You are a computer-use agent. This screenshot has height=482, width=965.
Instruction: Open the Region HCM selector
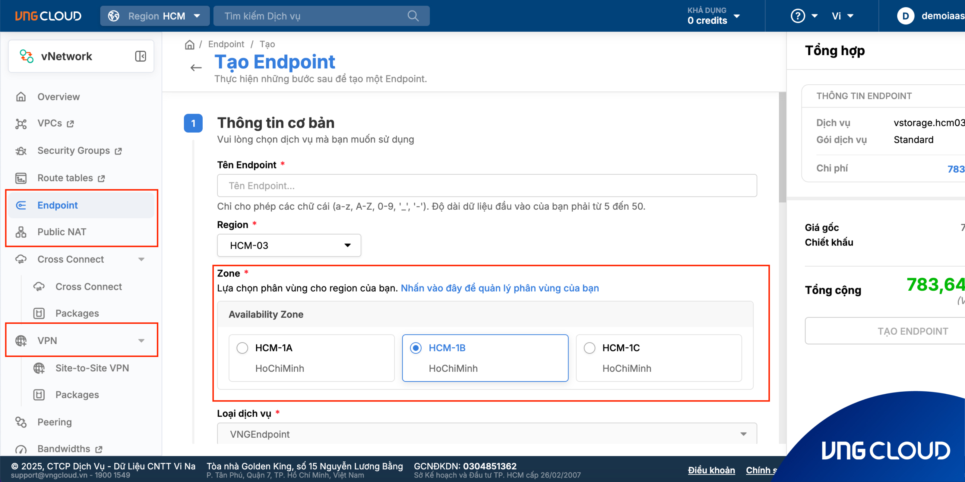tap(155, 16)
